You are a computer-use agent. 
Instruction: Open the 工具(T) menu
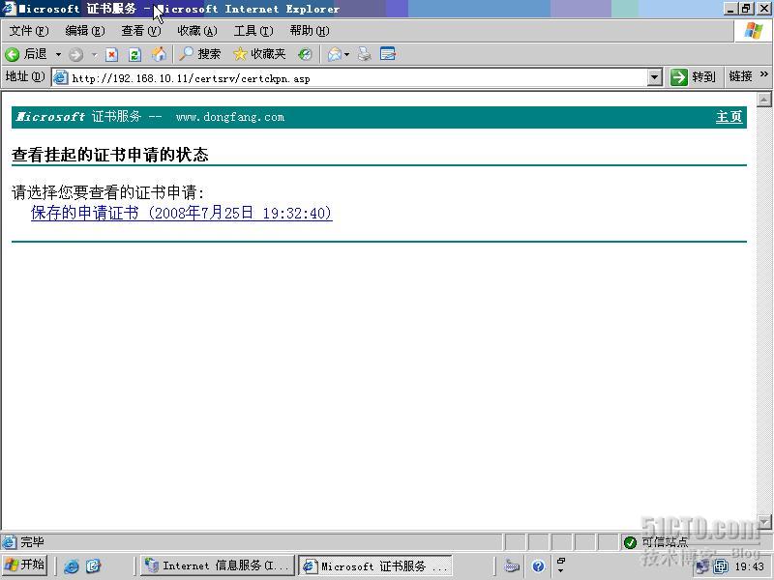(253, 31)
